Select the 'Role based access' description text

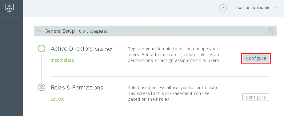click(x=173, y=93)
